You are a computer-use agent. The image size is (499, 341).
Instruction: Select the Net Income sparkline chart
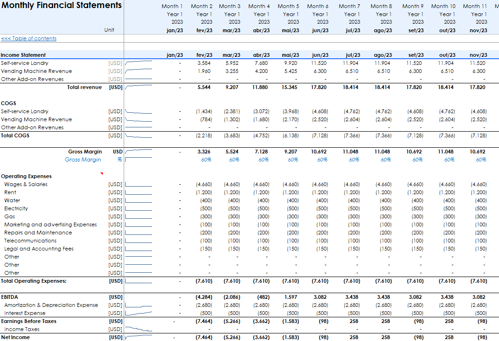(138, 337)
